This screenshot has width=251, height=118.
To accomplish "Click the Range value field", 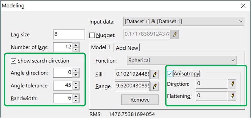I will pos(132,86).
